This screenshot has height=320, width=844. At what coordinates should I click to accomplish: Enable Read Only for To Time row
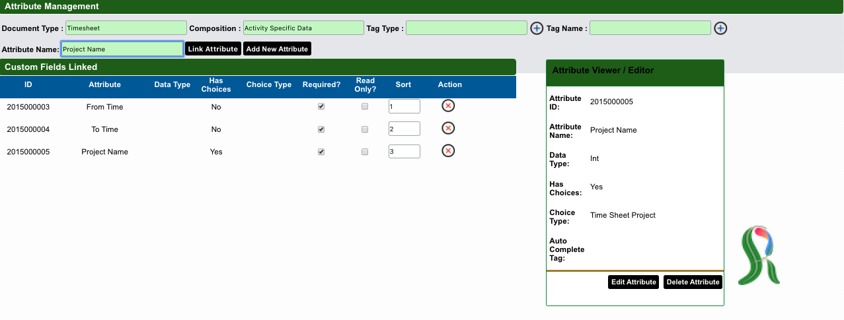365,129
